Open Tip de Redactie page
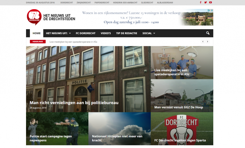This screenshot has width=245, height=148. coord(127,33)
